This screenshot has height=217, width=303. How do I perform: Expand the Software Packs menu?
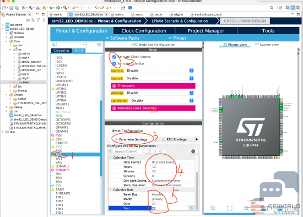tap(122, 38)
